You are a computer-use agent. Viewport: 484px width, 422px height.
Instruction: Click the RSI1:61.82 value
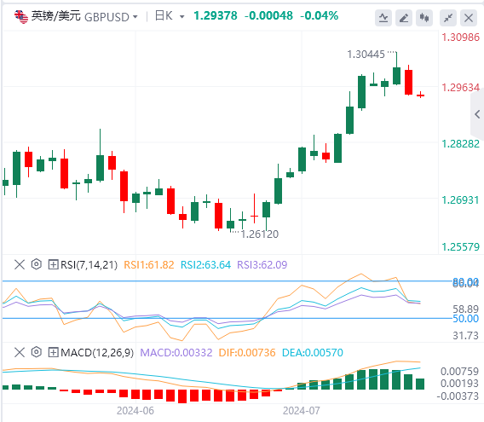pos(149,265)
